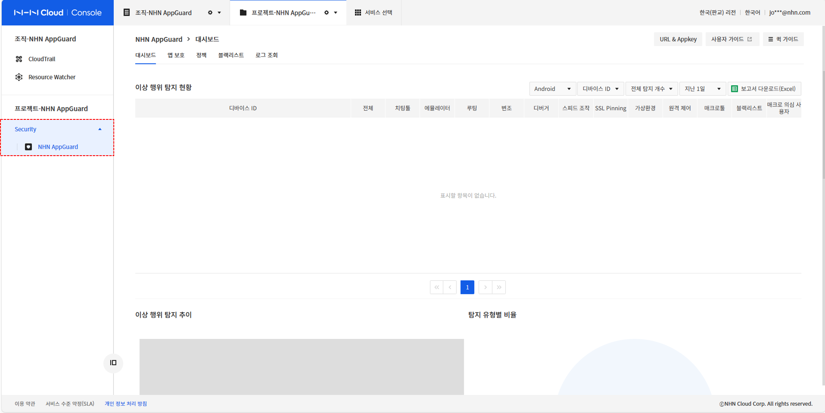This screenshot has height=413, width=825.
Task: Click 루팅 column header
Action: tap(472, 108)
